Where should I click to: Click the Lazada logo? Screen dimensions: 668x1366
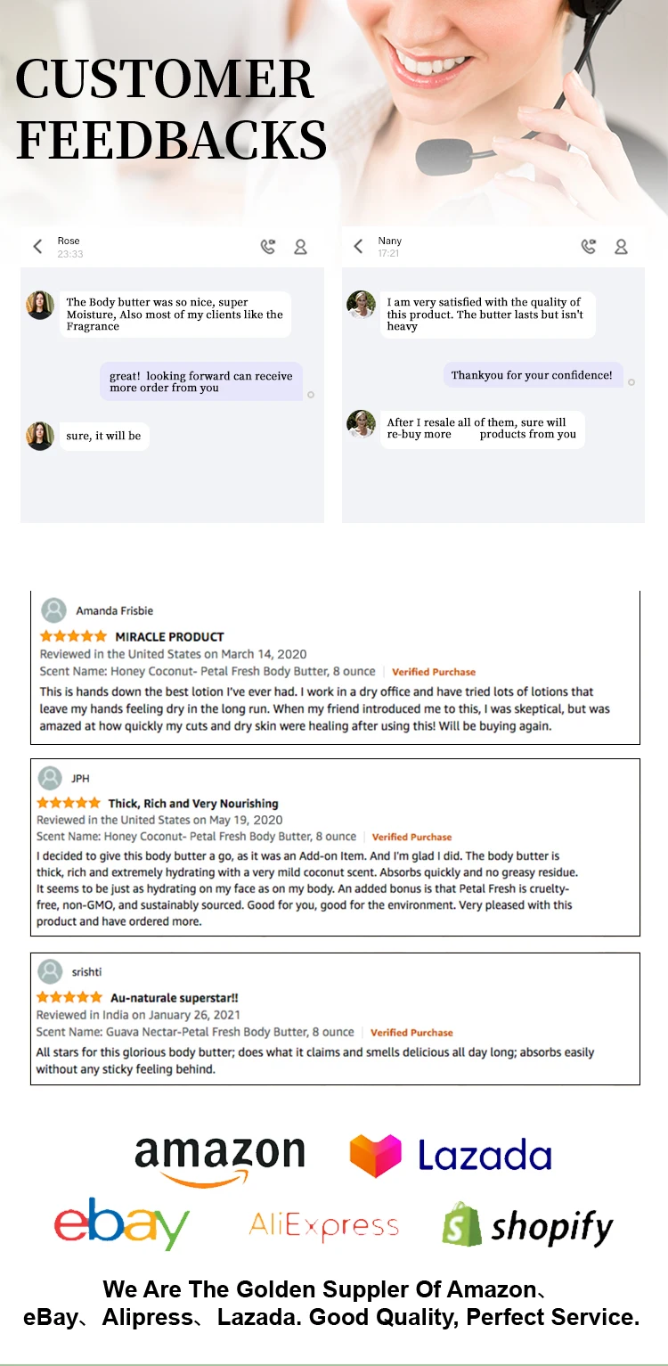451,1156
